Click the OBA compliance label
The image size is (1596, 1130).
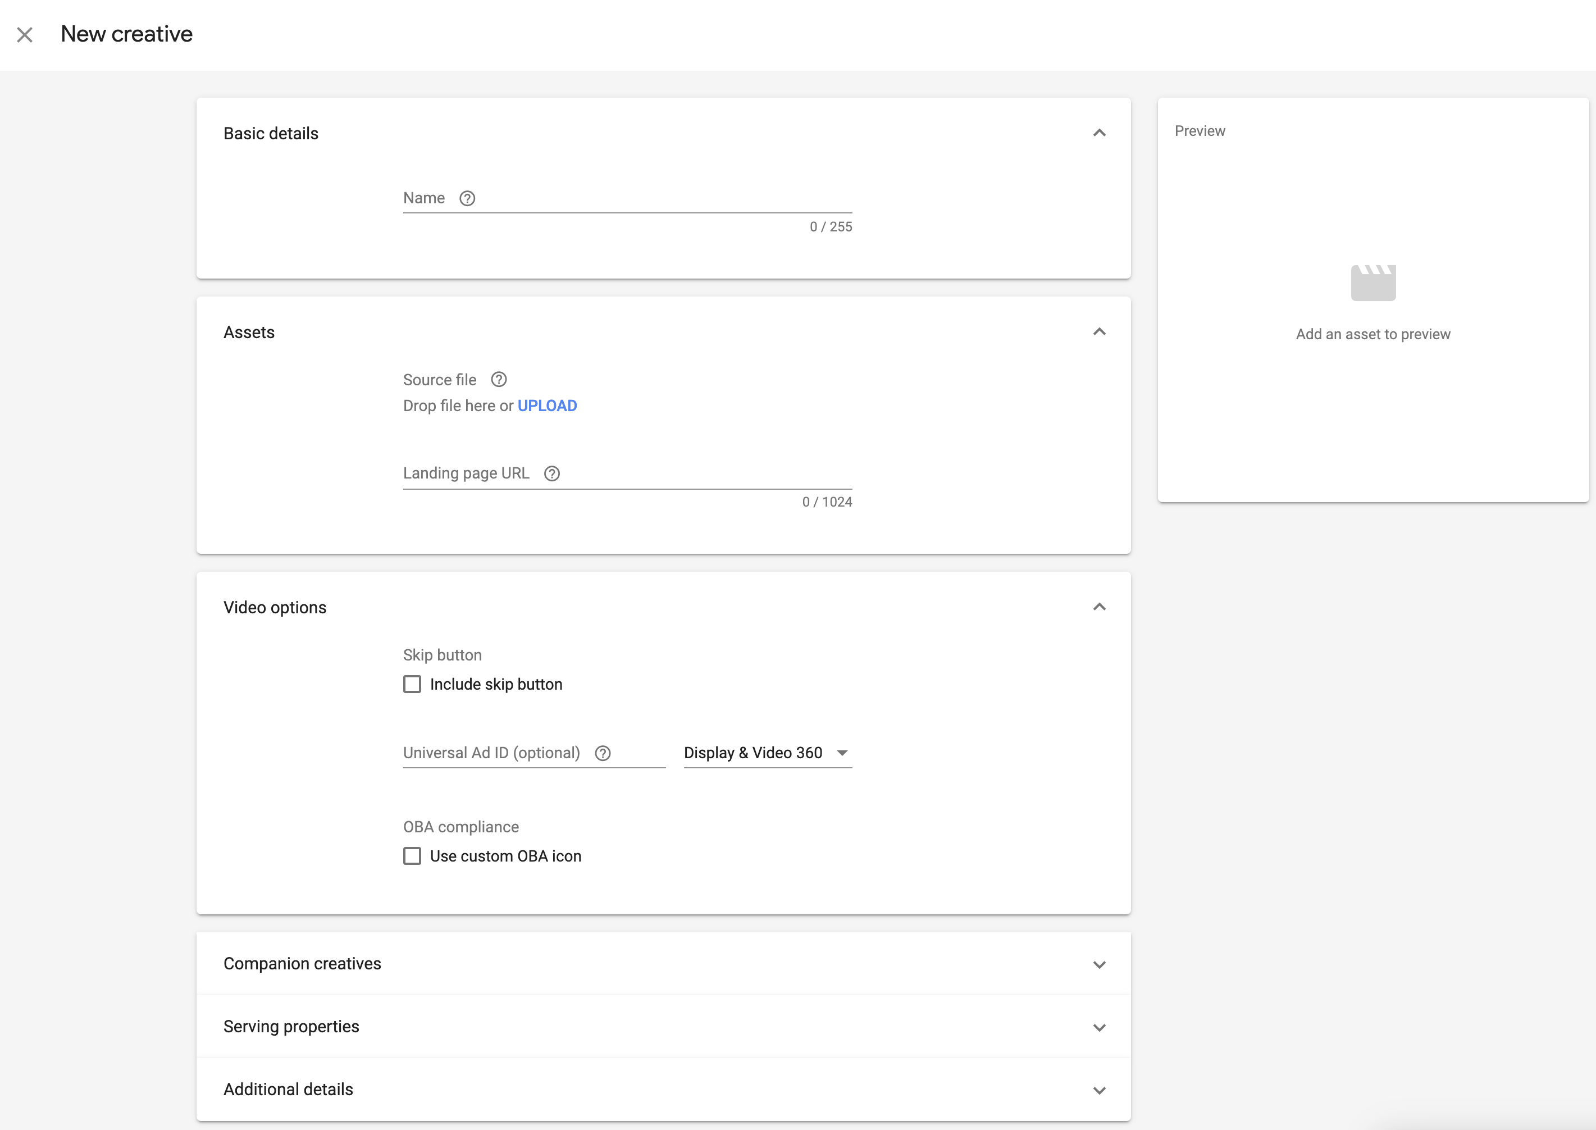(x=460, y=827)
